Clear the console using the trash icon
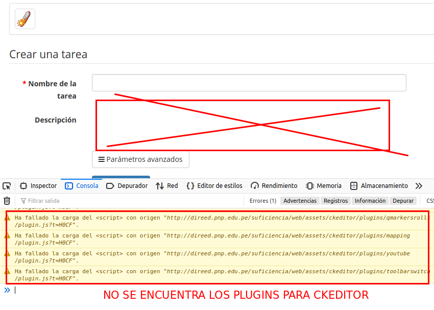The height and width of the screenshot is (310, 434). [x=7, y=200]
